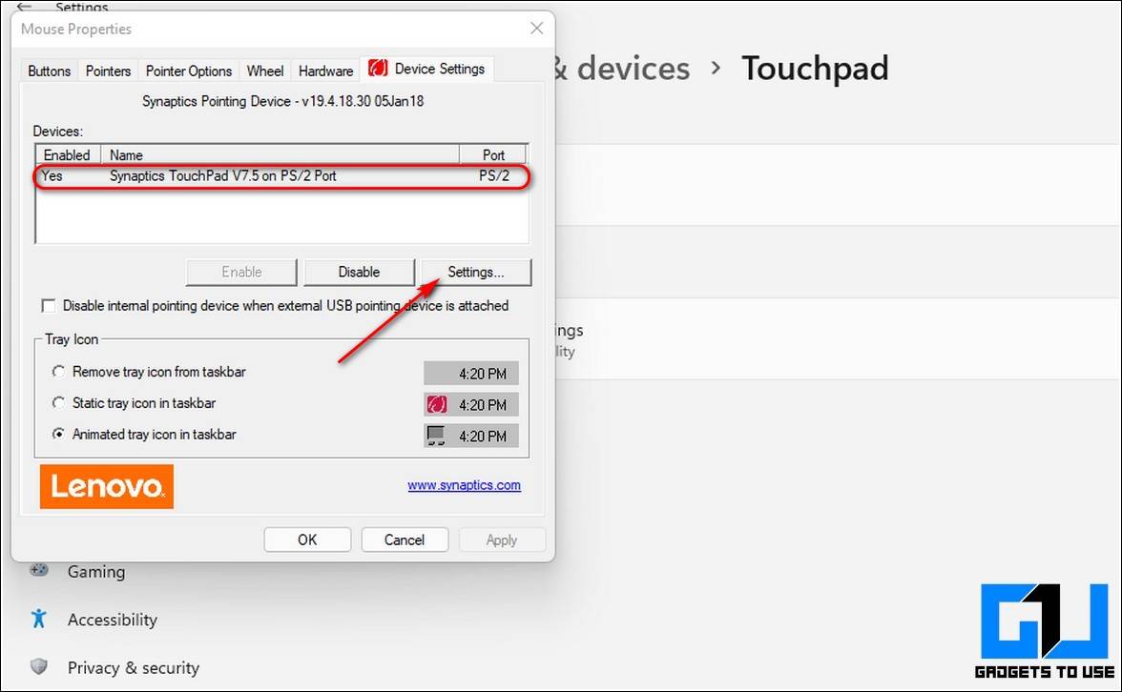Click the Gaming controller icon in sidebar
The image size is (1122, 692).
(x=38, y=570)
